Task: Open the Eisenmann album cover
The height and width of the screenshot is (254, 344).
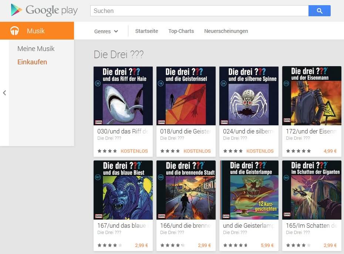Action: [x=312, y=96]
